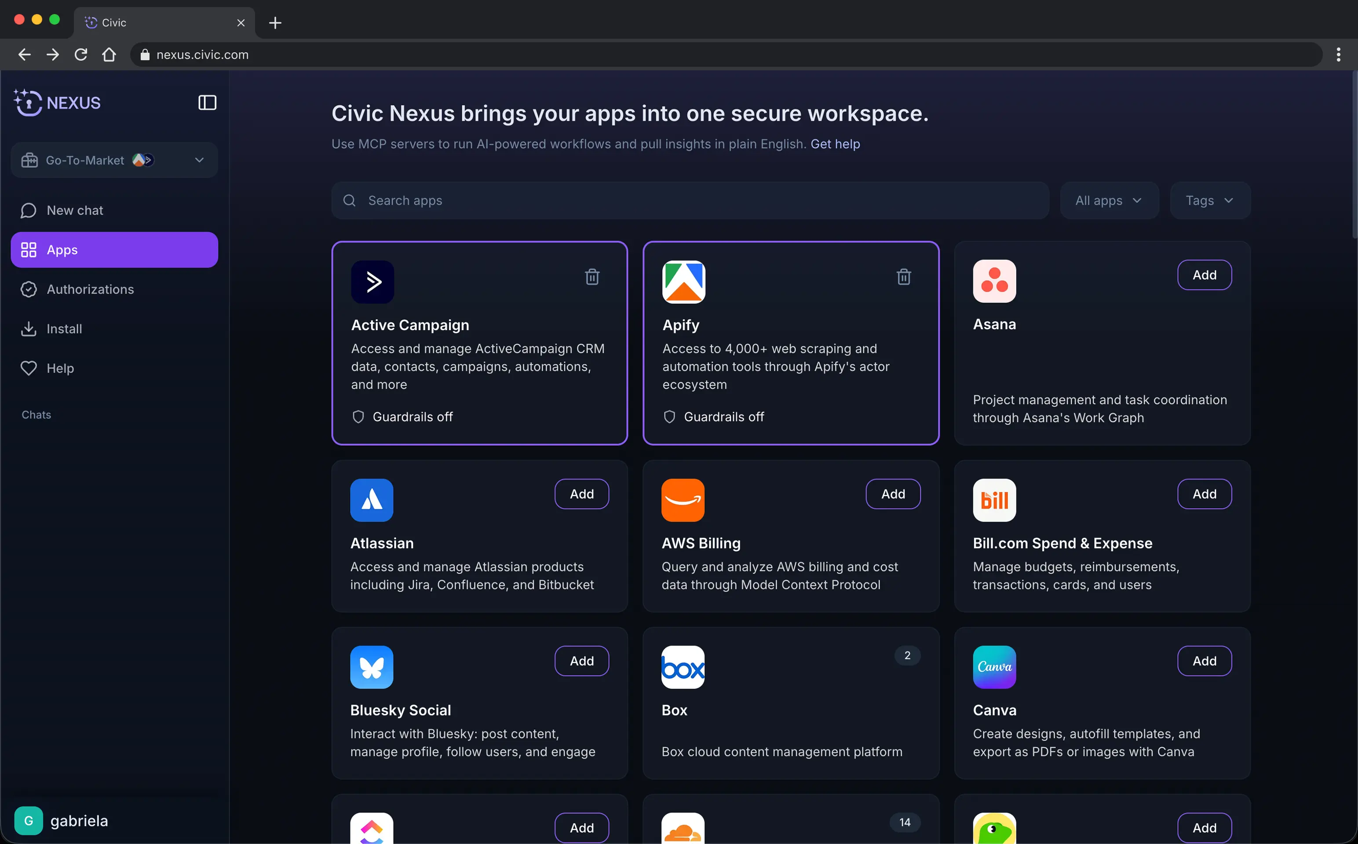Click the Chats section label
Image resolution: width=1358 pixels, height=844 pixels.
pyautogui.click(x=37, y=415)
